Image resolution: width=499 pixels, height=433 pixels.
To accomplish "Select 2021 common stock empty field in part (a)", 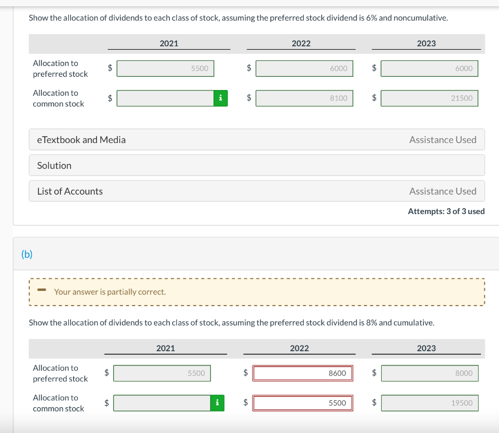I will point(165,98).
